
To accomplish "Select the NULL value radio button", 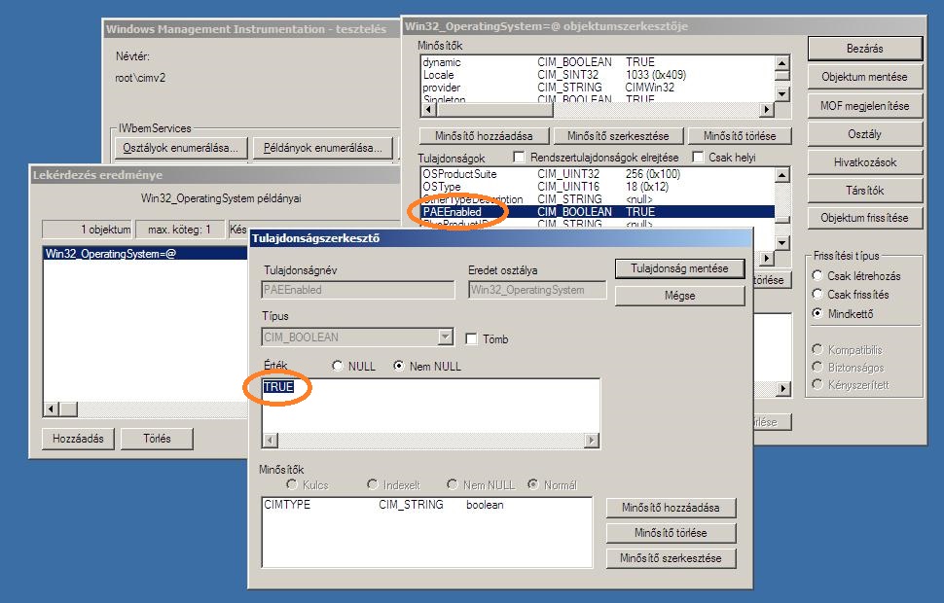I will pyautogui.click(x=338, y=366).
